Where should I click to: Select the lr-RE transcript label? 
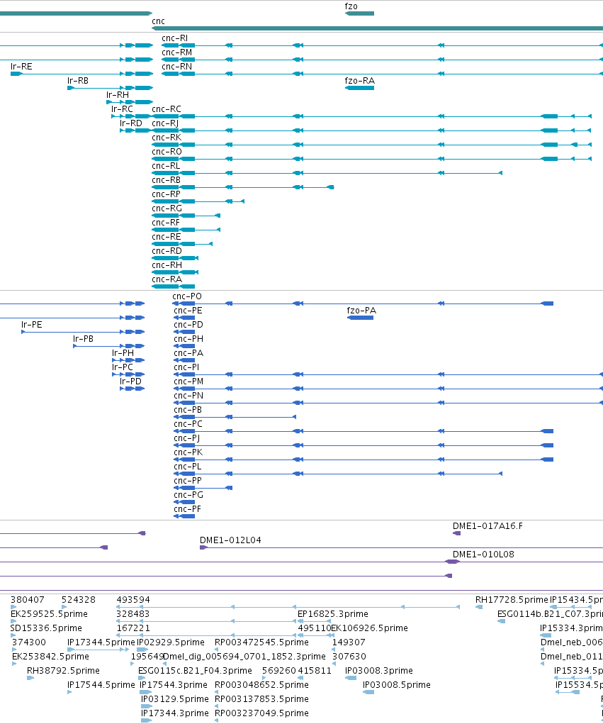coord(22,67)
